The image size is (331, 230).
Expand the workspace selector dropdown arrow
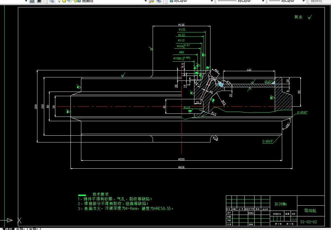[x=26, y=1]
